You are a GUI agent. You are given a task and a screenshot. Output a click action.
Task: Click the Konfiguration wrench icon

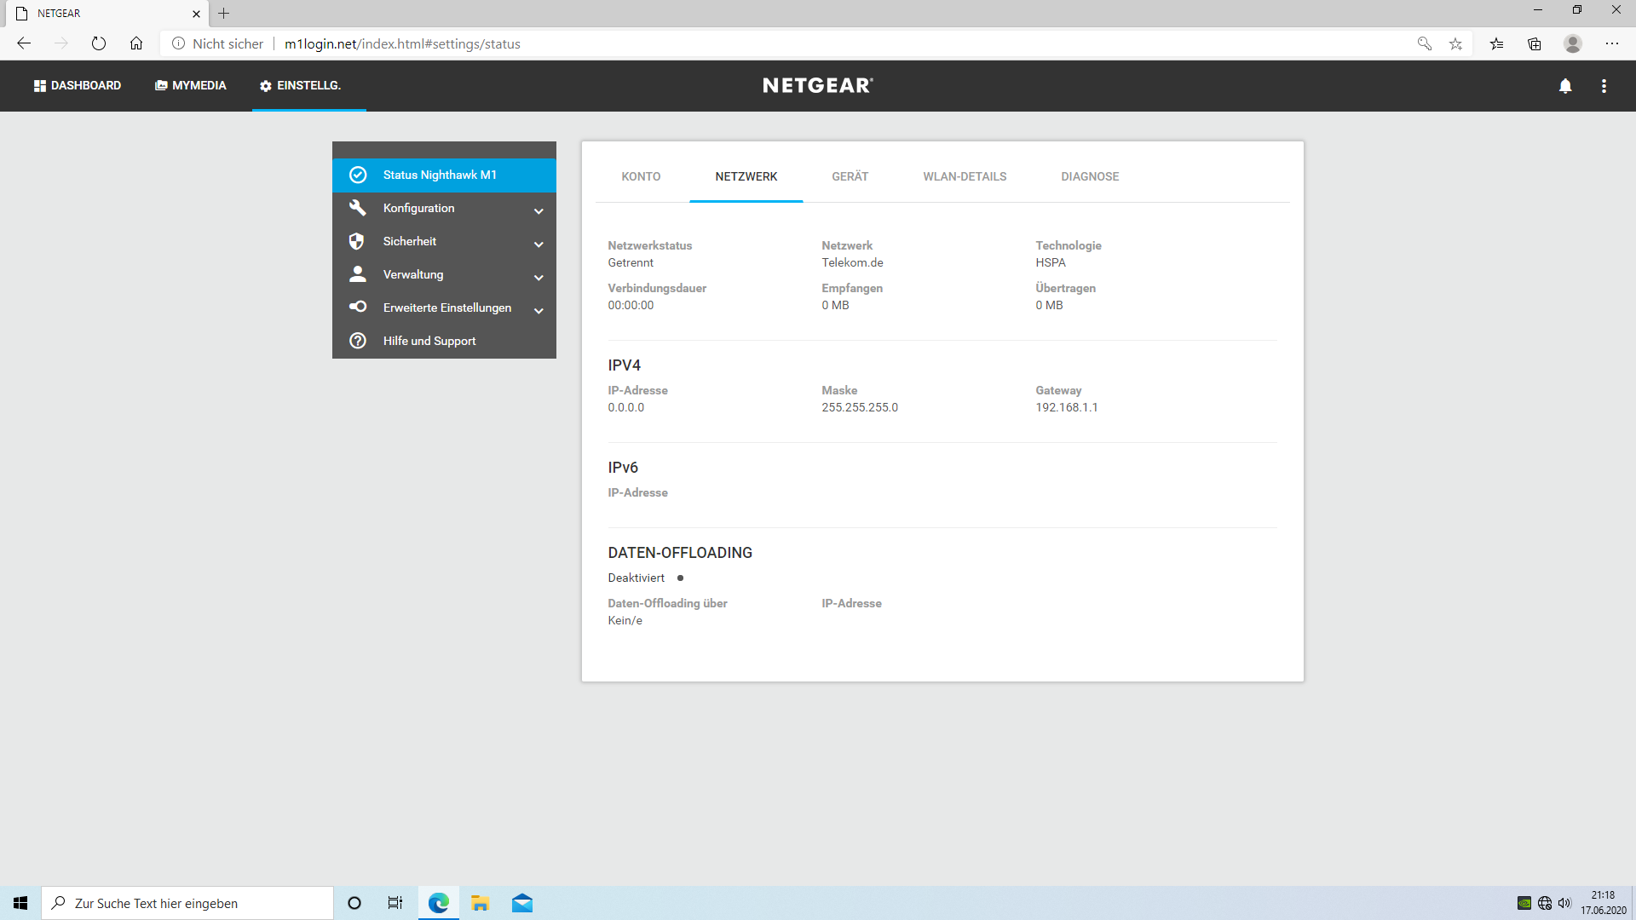click(357, 208)
